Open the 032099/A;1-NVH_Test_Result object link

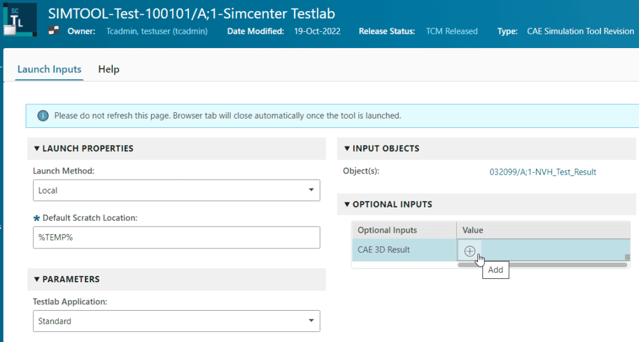[542, 172]
